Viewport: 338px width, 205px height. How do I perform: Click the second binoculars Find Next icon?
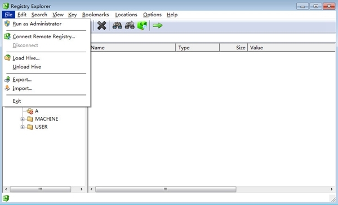coord(130,26)
